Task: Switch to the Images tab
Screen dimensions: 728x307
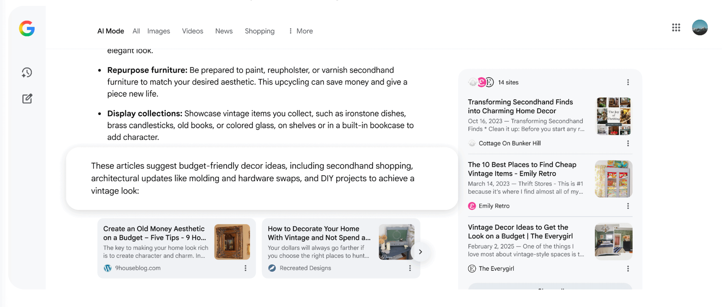Action: (158, 31)
